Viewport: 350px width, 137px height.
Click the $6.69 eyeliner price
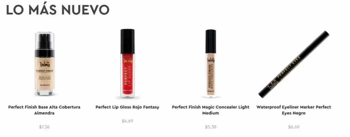tap(294, 127)
